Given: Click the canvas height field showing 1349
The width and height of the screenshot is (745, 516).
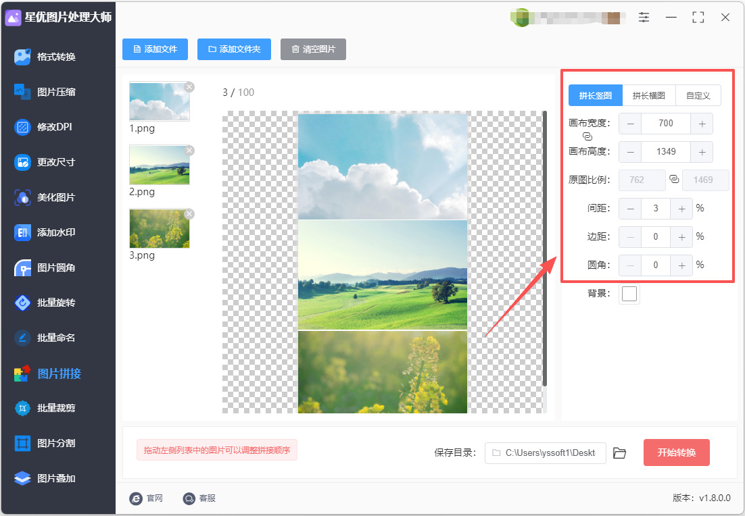Looking at the screenshot, I should (666, 152).
